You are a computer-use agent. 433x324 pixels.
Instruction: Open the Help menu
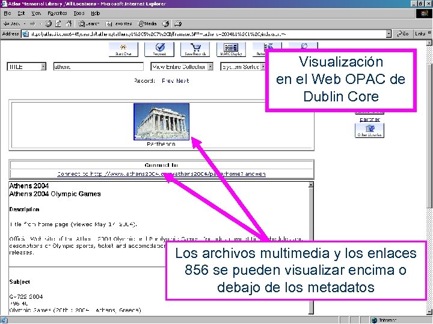95,13
